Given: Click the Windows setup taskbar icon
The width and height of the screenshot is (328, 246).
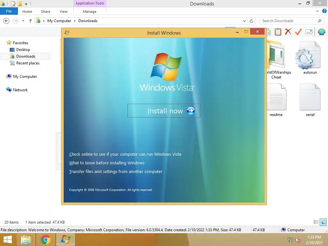Looking at the screenshot, I should point(65,240).
